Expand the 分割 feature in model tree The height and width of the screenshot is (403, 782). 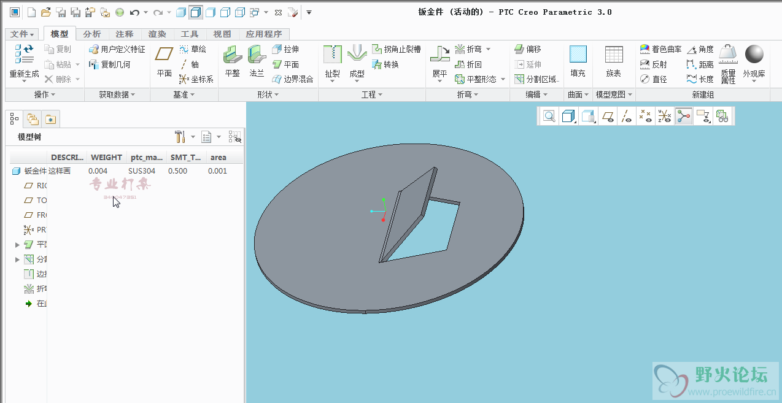[x=17, y=259]
